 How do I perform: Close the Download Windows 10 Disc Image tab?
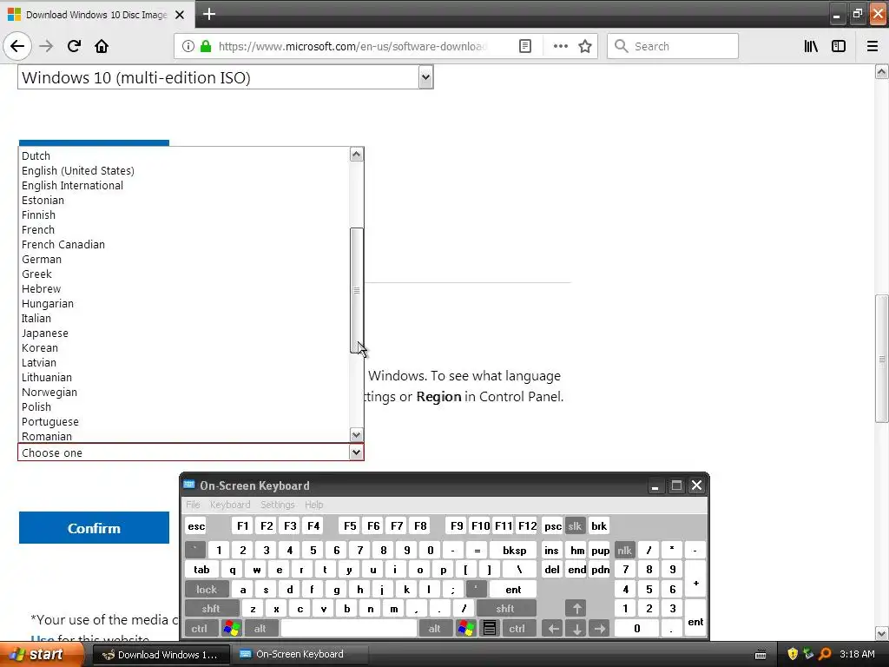(180, 15)
